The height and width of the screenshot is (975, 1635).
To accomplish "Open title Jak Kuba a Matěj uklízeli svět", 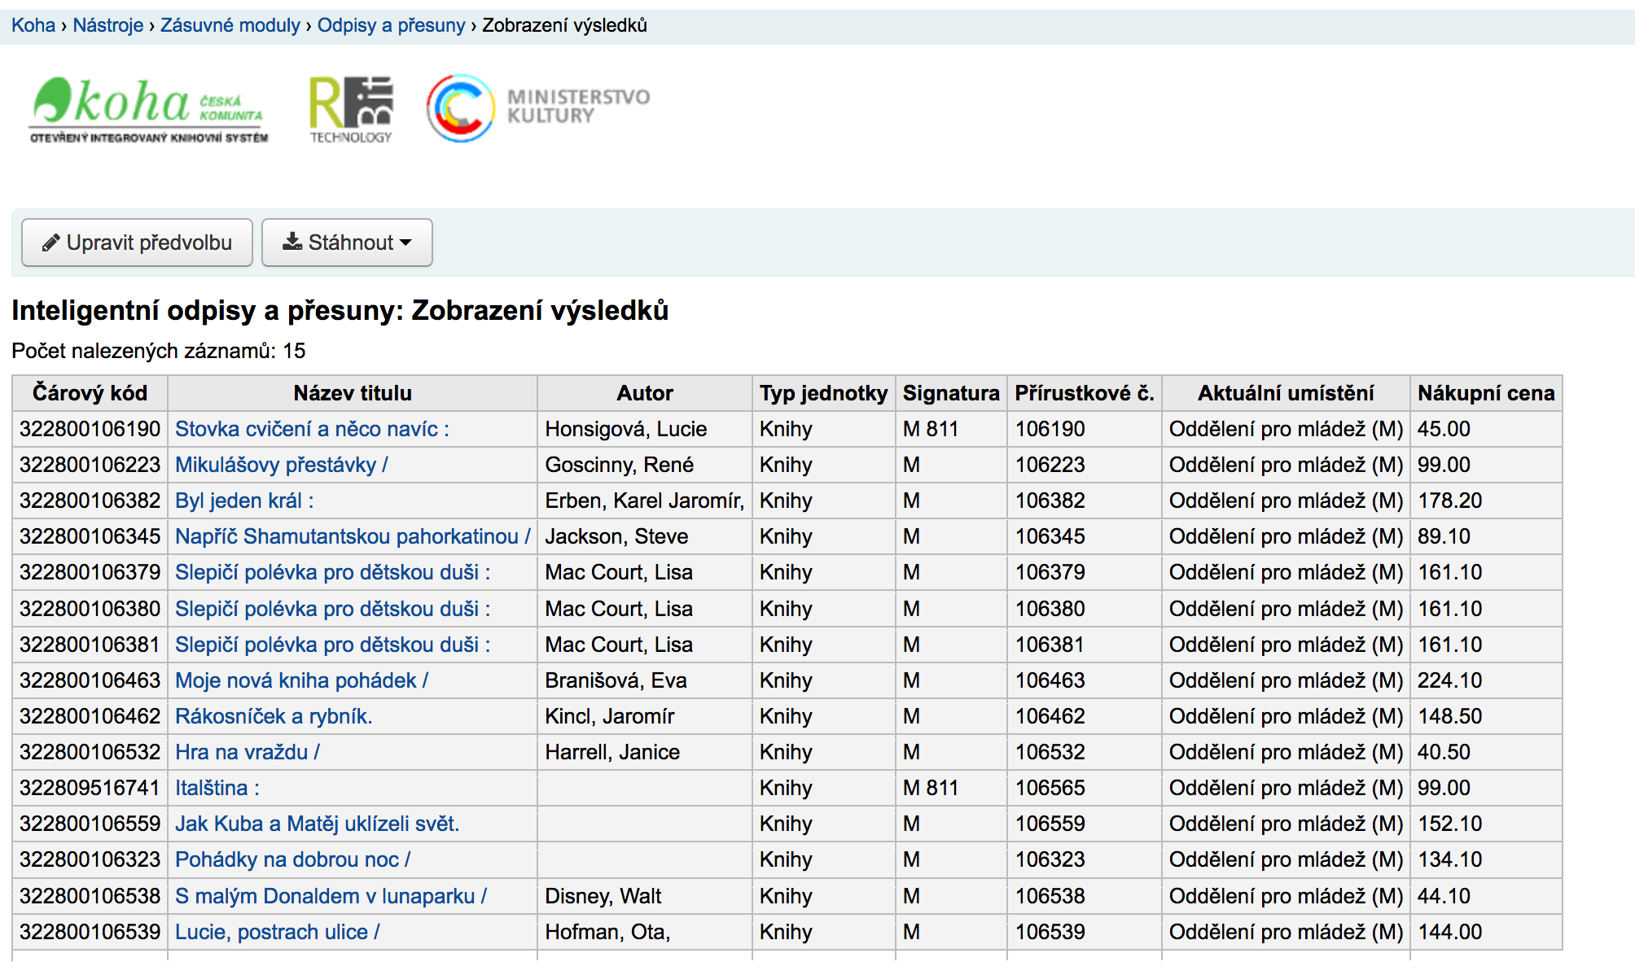I will coord(317,824).
